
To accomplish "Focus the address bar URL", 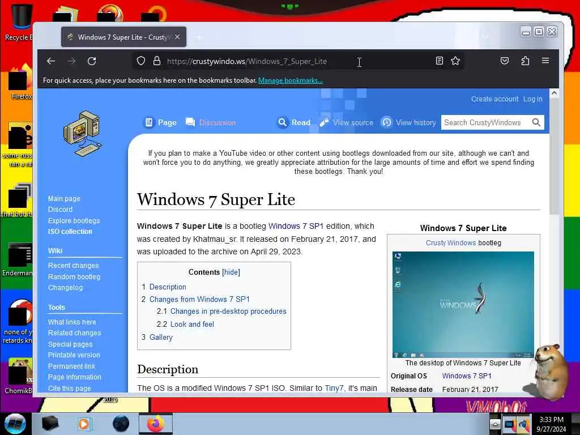I will pos(247,61).
